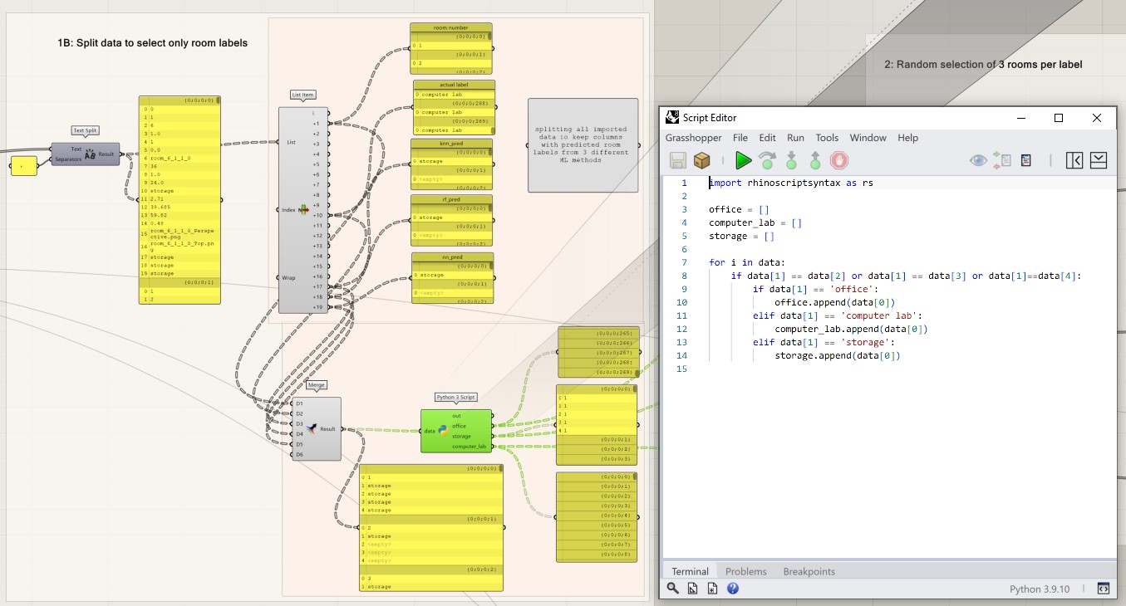
Task: Save the script using the disk icon
Action: 676,160
